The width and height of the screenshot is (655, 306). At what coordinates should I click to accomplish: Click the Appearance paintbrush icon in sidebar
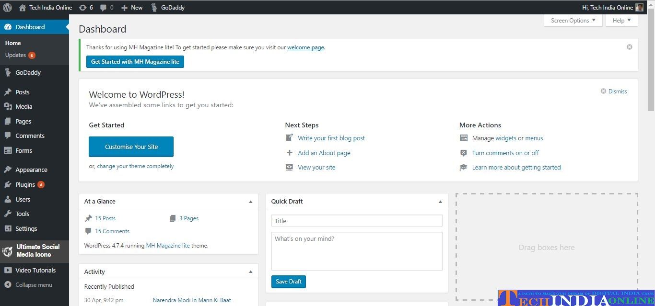click(x=8, y=170)
